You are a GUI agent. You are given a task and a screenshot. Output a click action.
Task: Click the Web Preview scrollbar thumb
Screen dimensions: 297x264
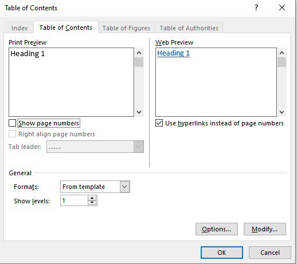282,62
